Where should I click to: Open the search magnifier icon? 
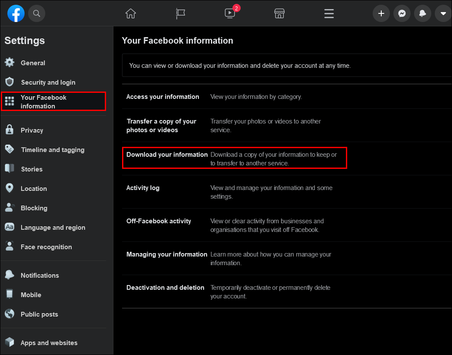pyautogui.click(x=37, y=13)
